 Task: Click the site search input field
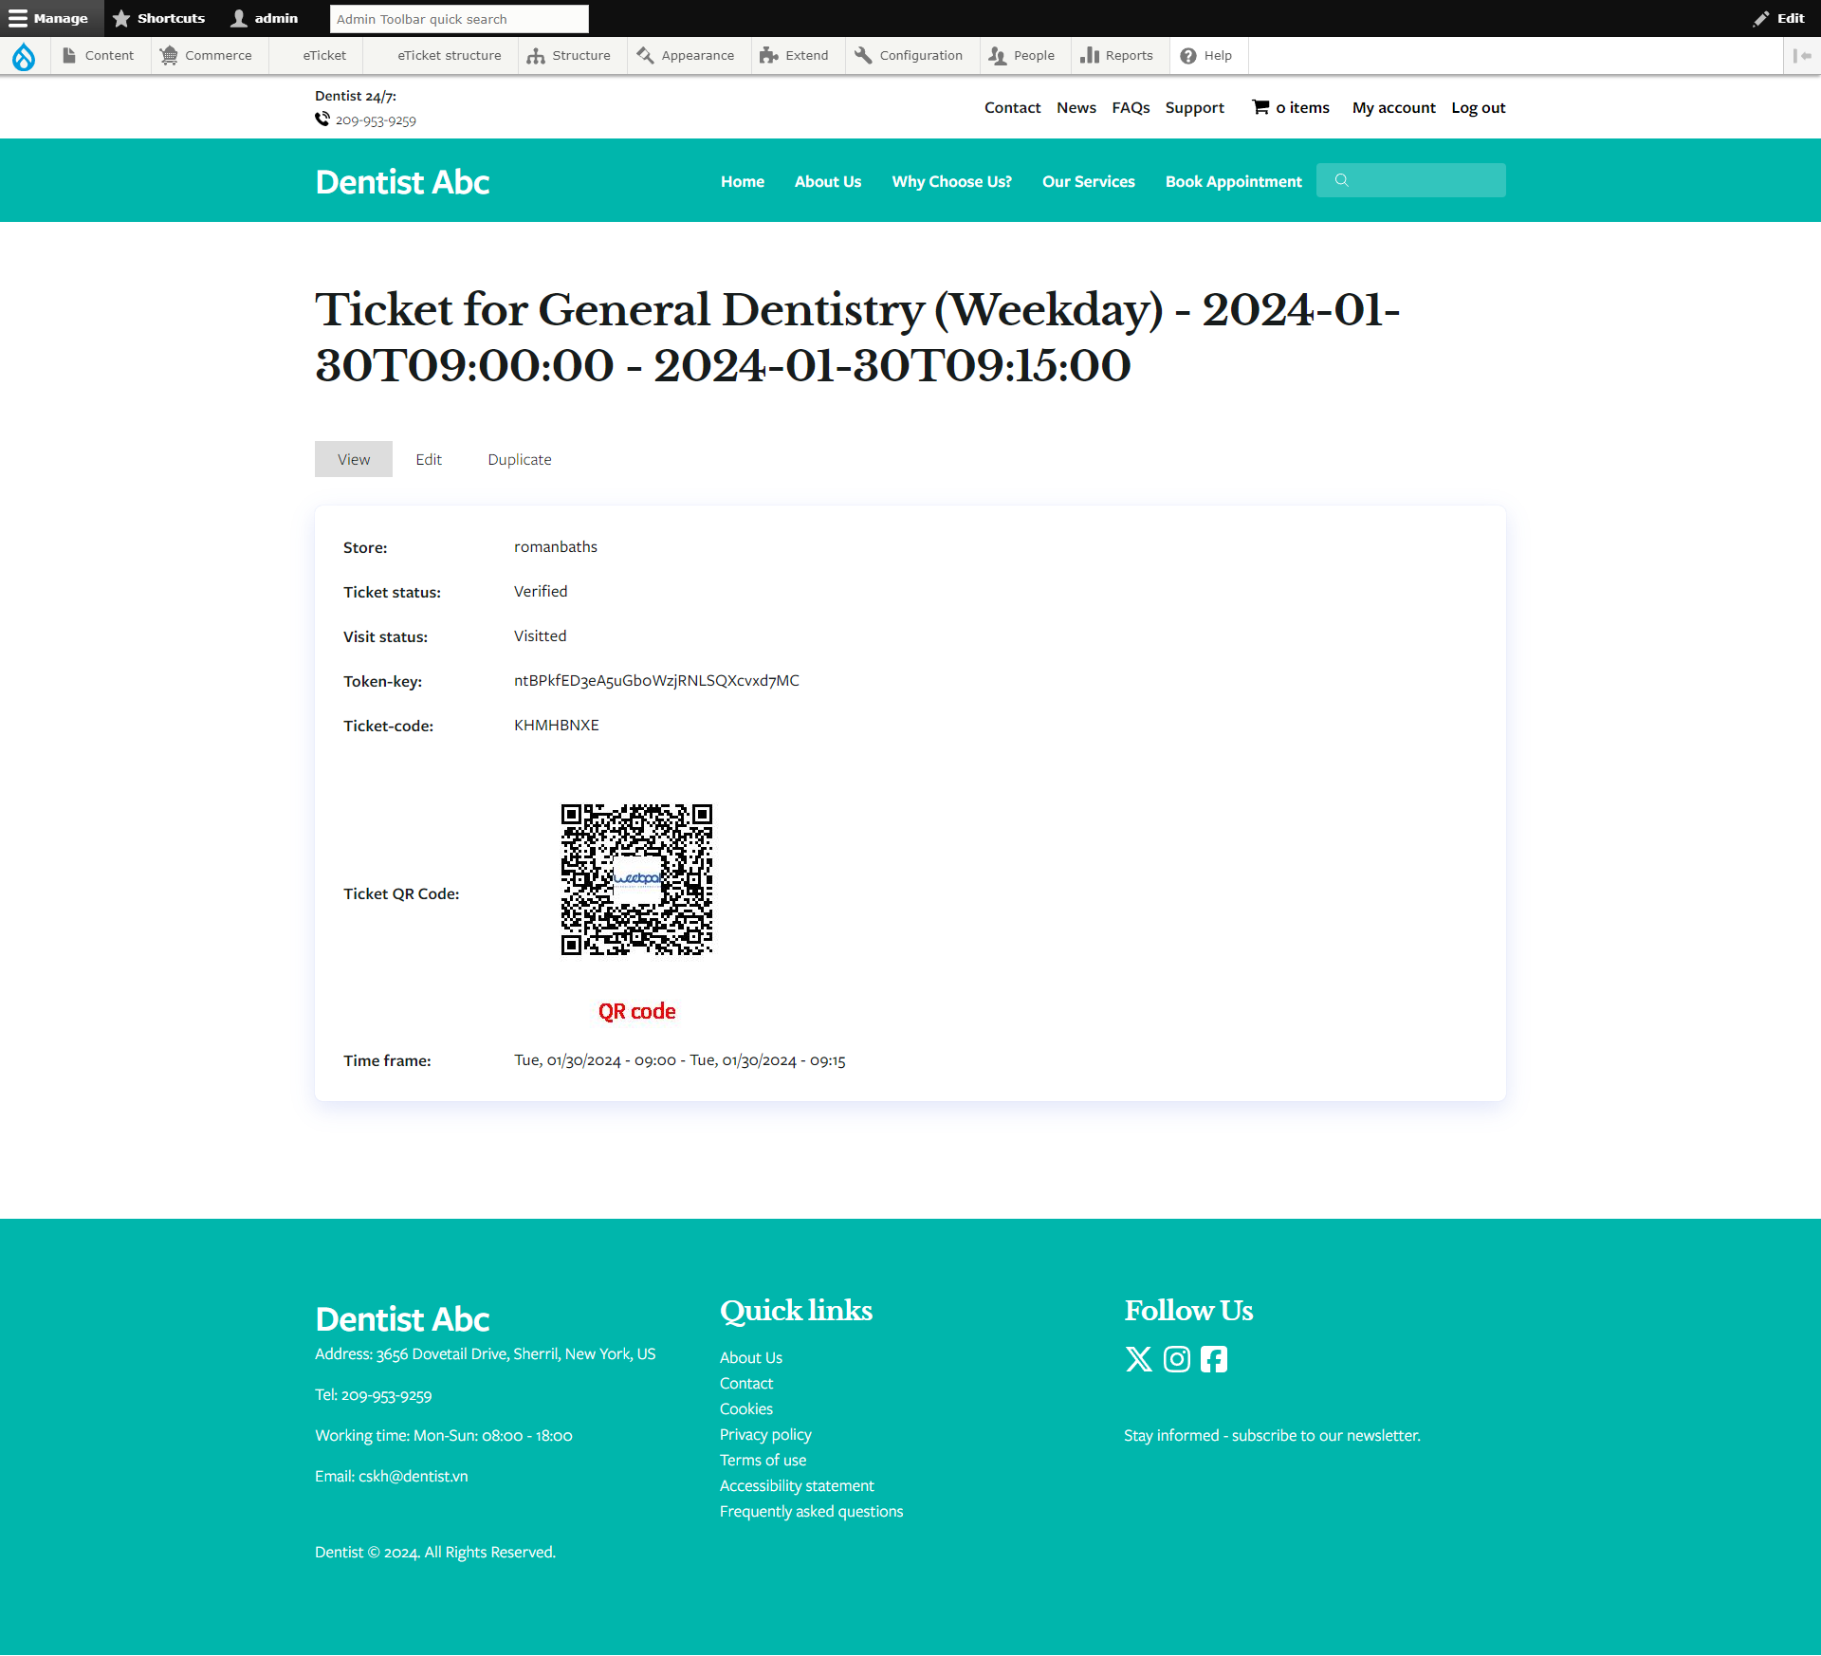tap(1411, 180)
